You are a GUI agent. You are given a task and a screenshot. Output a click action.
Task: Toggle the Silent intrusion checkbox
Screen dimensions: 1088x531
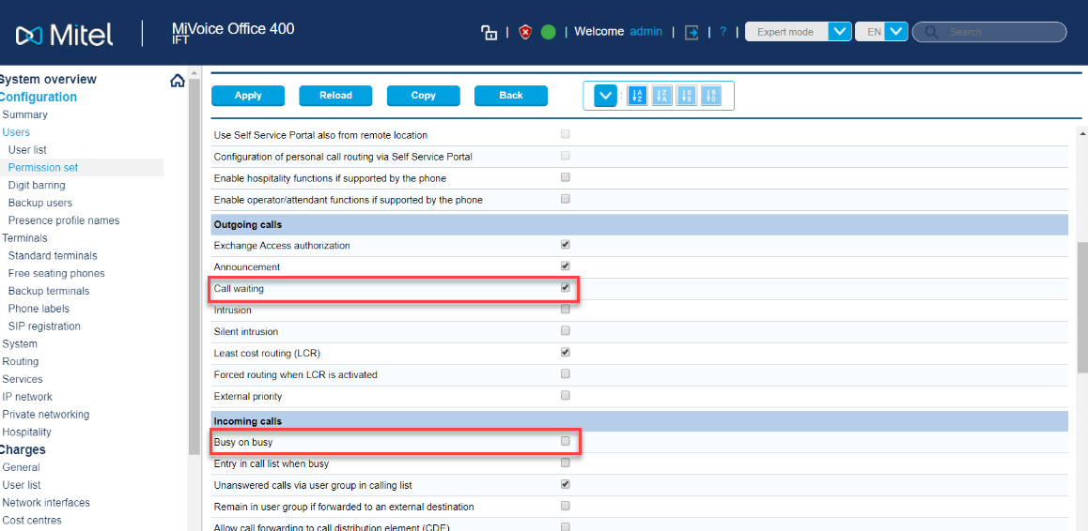(566, 331)
